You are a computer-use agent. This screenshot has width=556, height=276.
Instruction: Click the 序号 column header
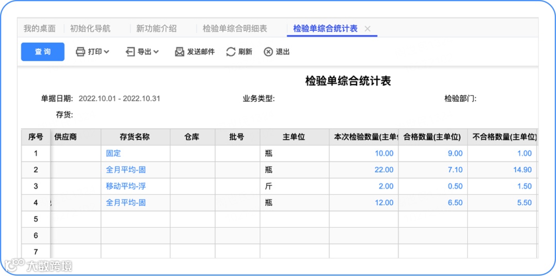(36, 137)
